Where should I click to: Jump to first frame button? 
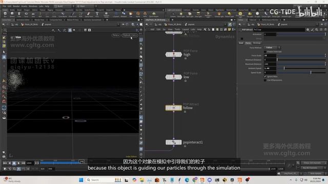(x=5, y=163)
